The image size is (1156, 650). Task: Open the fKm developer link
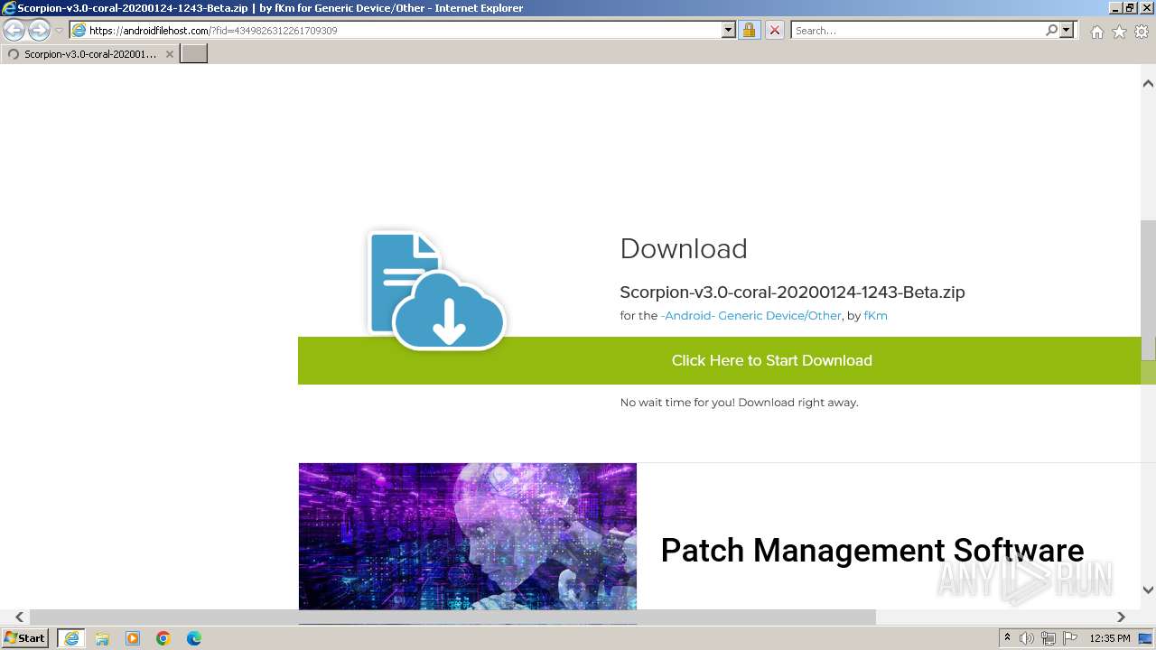(x=875, y=316)
